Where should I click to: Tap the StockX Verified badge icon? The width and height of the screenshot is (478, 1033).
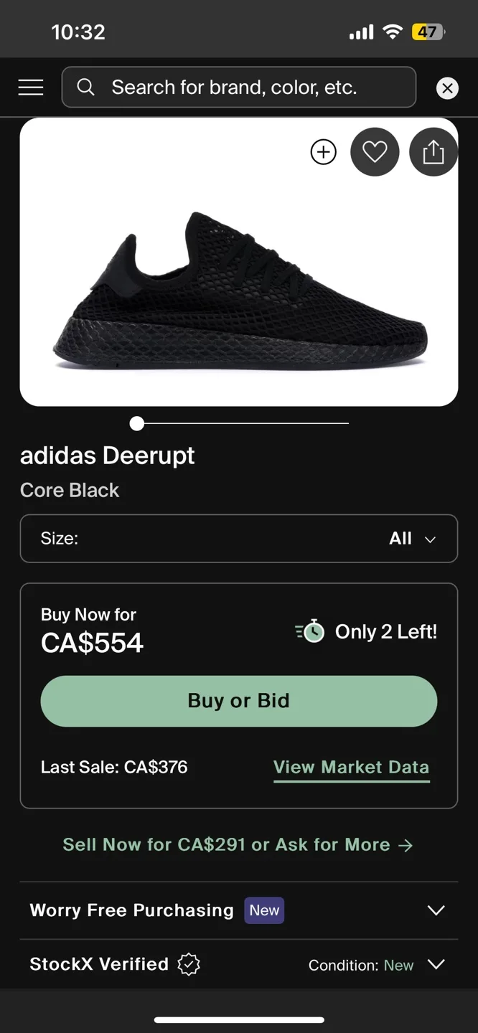point(188,965)
